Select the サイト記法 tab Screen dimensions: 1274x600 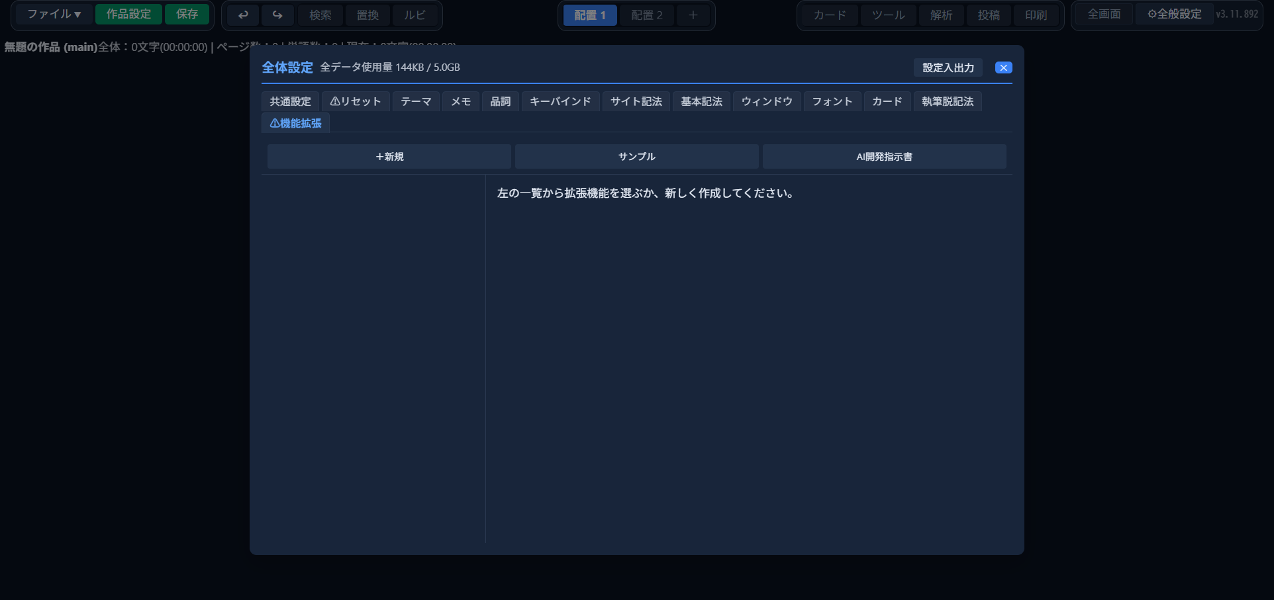636,101
